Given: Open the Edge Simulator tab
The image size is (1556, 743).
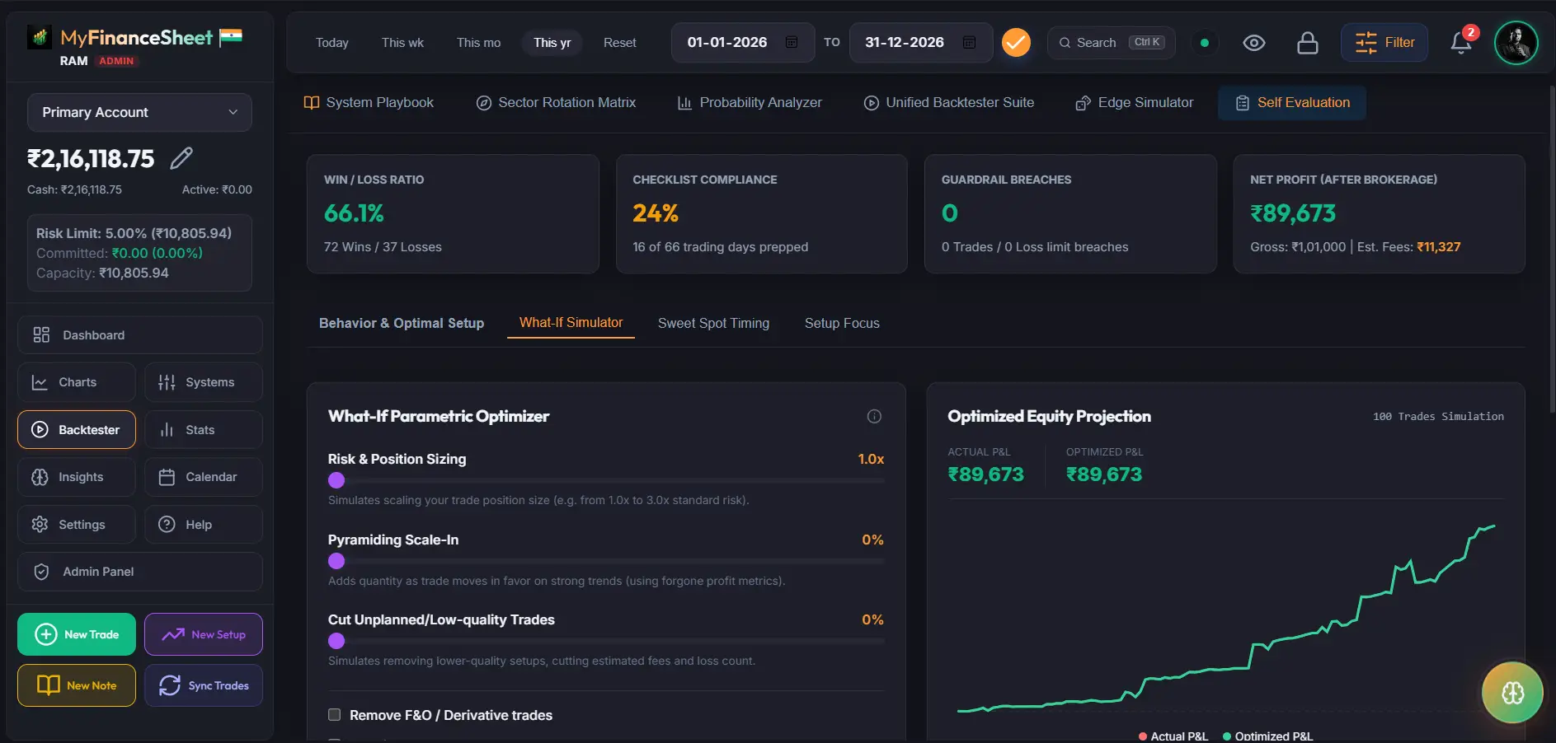Looking at the screenshot, I should (1135, 103).
